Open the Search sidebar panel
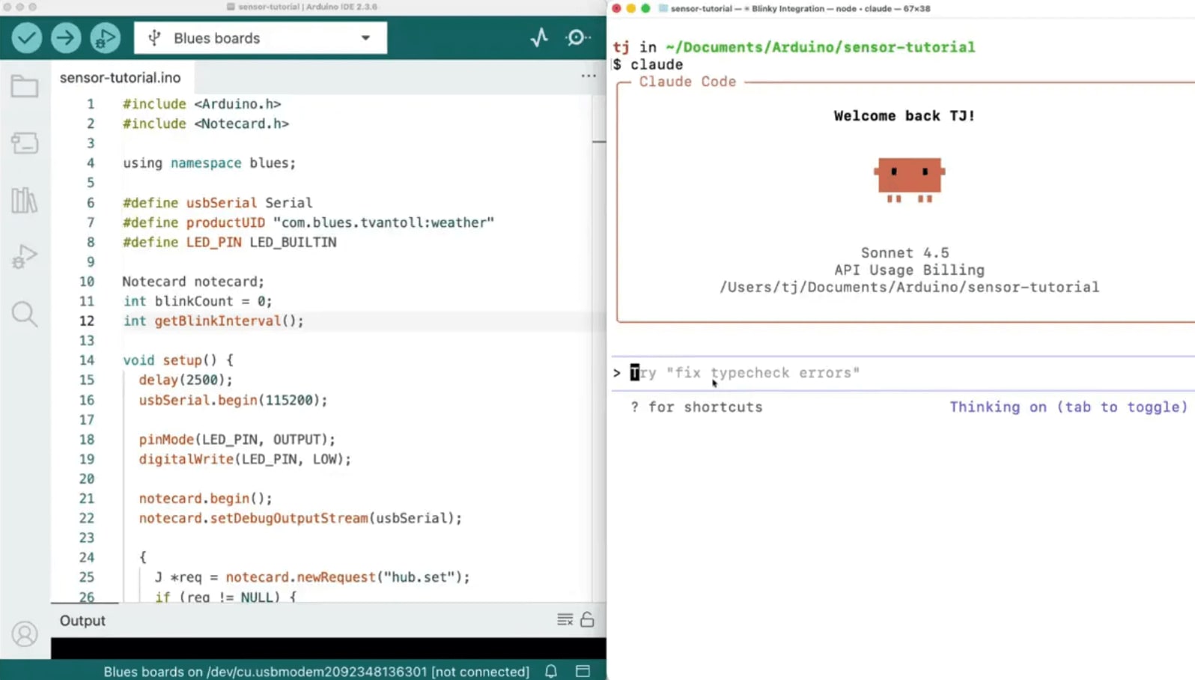The image size is (1195, 680). [25, 314]
